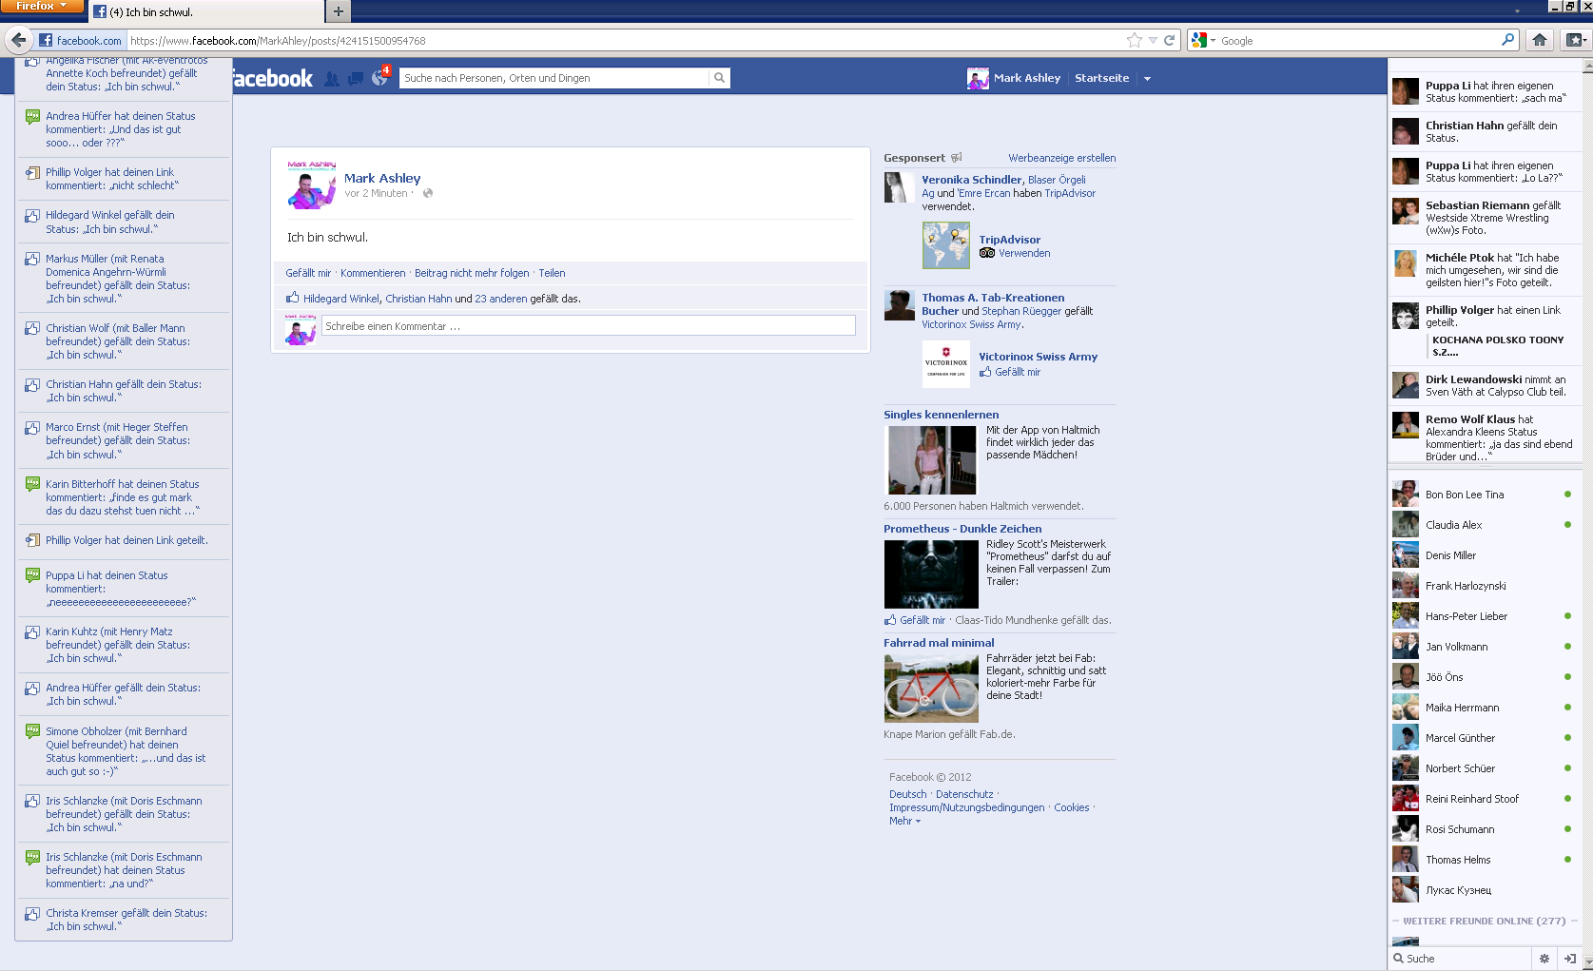Click 'Werbeanzeige erstellen' link

1061,158
